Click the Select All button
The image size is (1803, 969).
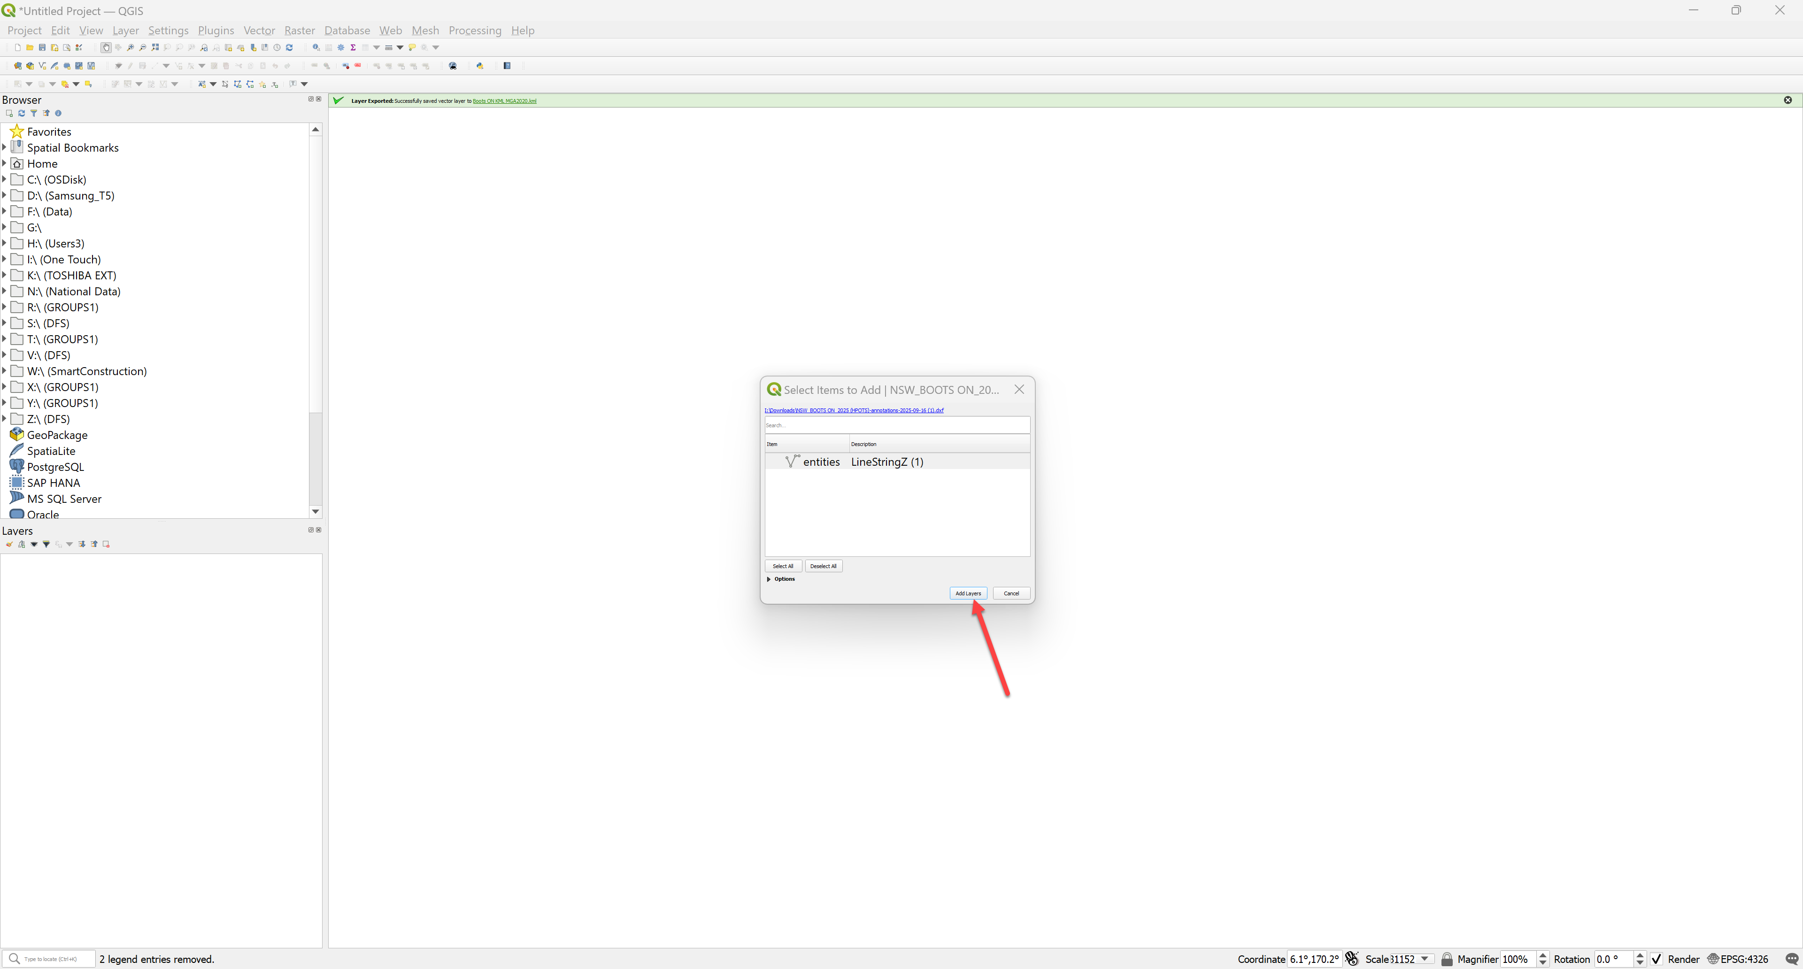[x=783, y=566]
